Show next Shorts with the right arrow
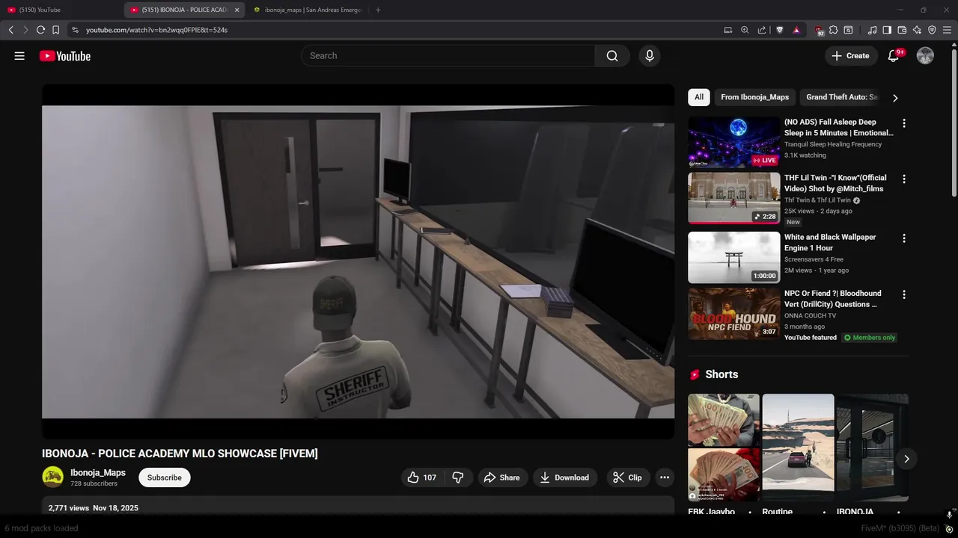The height and width of the screenshot is (538, 958). (x=906, y=459)
